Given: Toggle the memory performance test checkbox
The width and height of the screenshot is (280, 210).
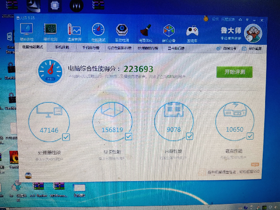Looking at the screenshot, I should pyautogui.click(x=189, y=136).
